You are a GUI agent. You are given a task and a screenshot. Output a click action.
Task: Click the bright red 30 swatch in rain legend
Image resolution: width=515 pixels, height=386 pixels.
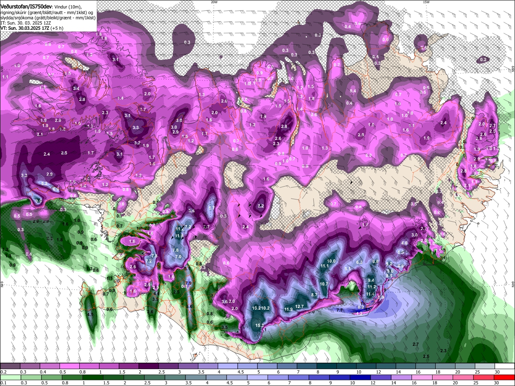tap(504, 378)
